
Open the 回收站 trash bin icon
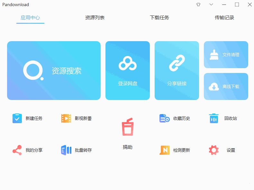(x=213, y=118)
